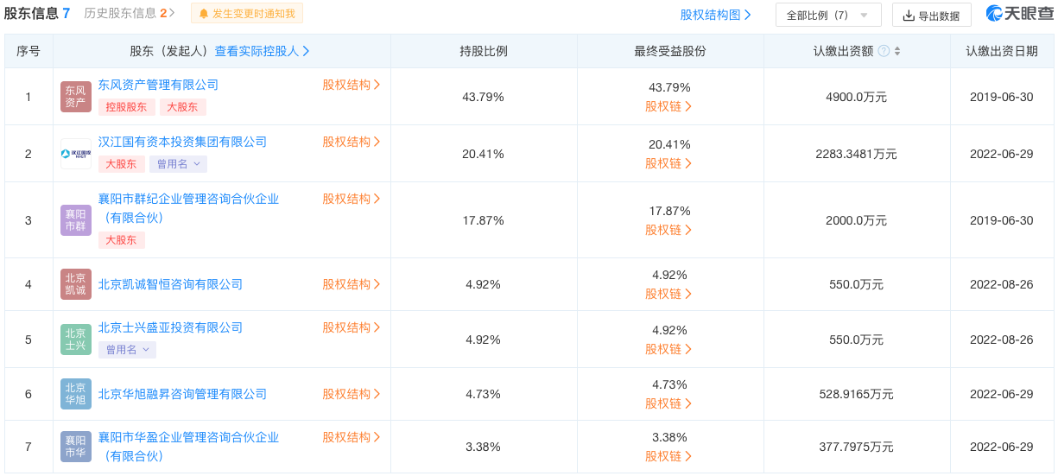Click the 汉江国投 company logo thumbnail

[x=76, y=154]
